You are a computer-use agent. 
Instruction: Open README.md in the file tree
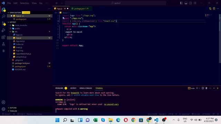pyautogui.click(x=20, y=70)
